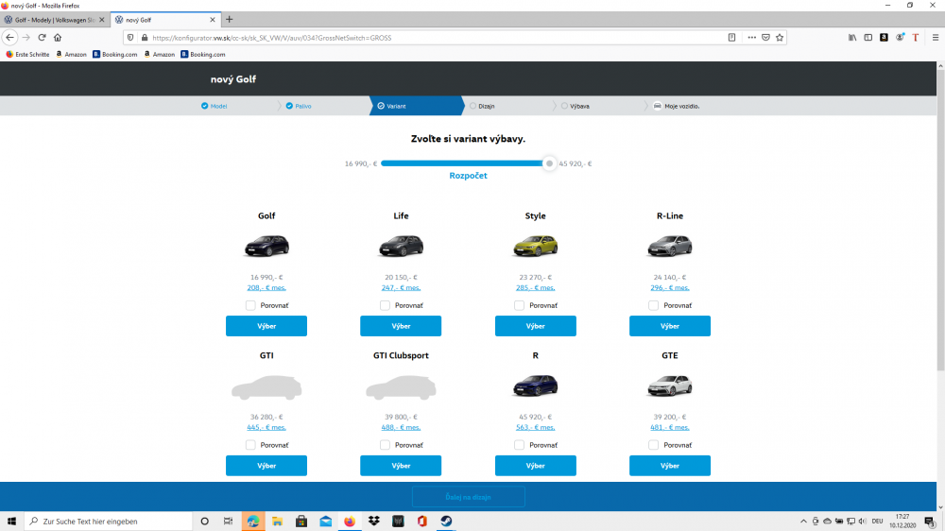Open 208,- € mes. financing link
The width and height of the screenshot is (945, 531).
[x=266, y=287]
